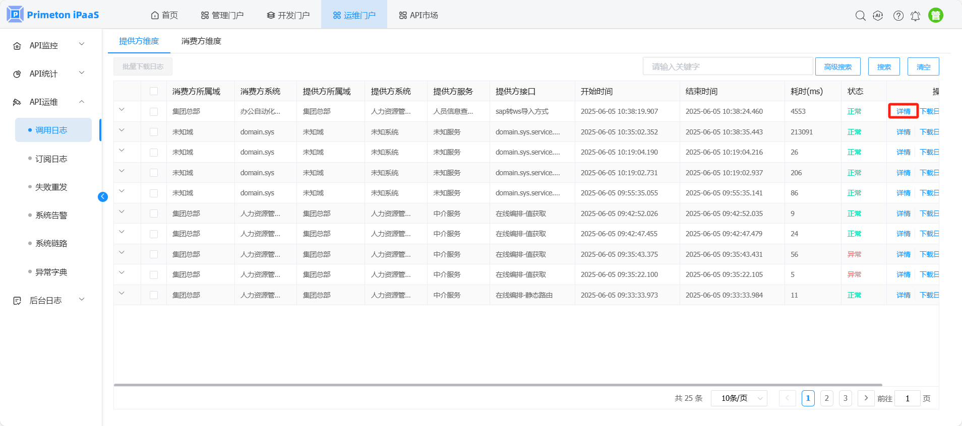The height and width of the screenshot is (426, 962).
Task: Expand the first table row details chevron
Action: tap(122, 110)
